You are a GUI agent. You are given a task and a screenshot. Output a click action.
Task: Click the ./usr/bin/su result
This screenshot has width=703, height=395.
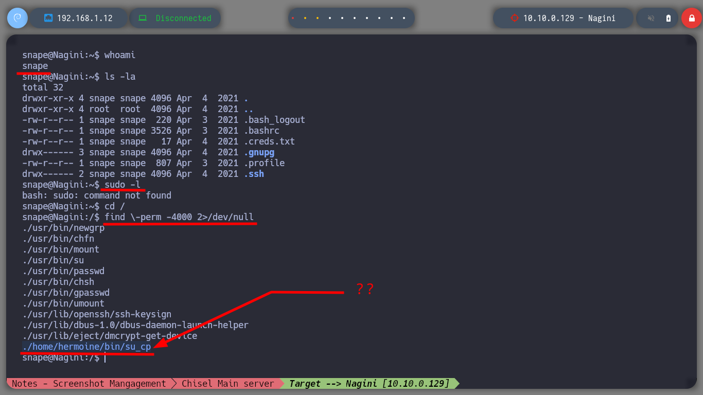tap(53, 260)
